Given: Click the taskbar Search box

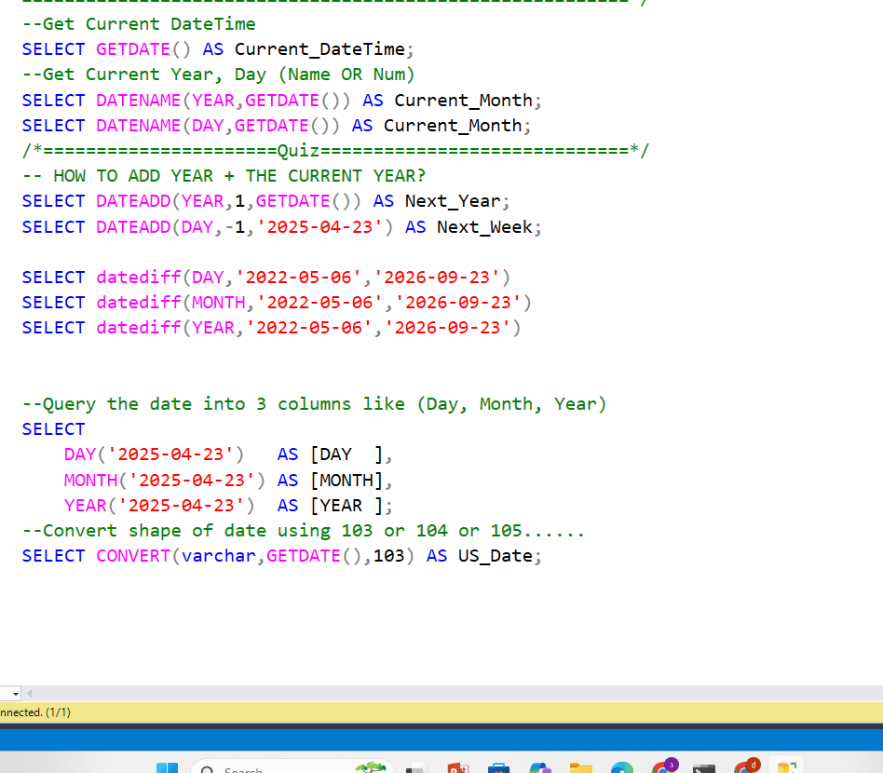Looking at the screenshot, I should click(x=292, y=768).
